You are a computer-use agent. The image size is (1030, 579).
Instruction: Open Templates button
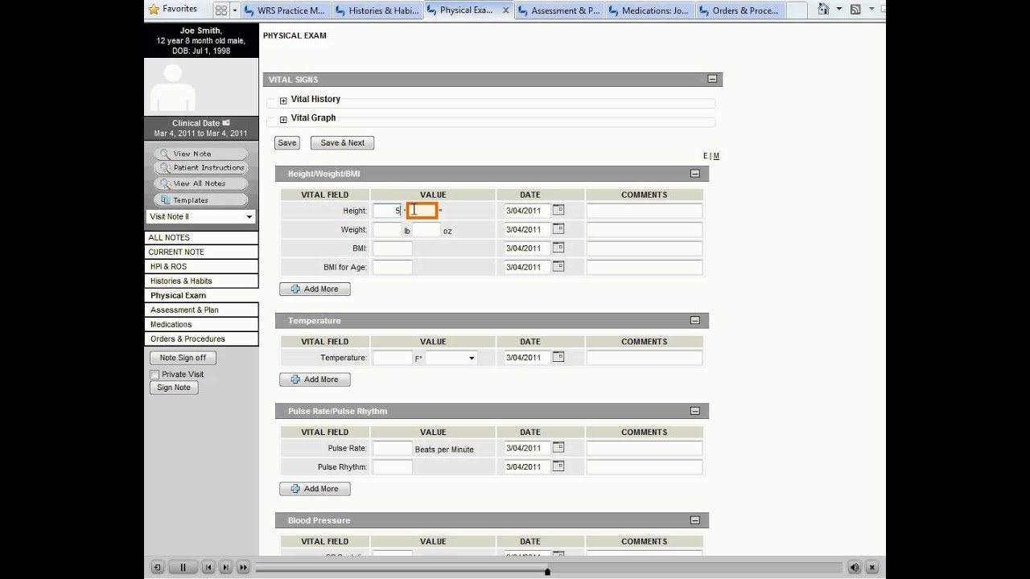click(200, 199)
